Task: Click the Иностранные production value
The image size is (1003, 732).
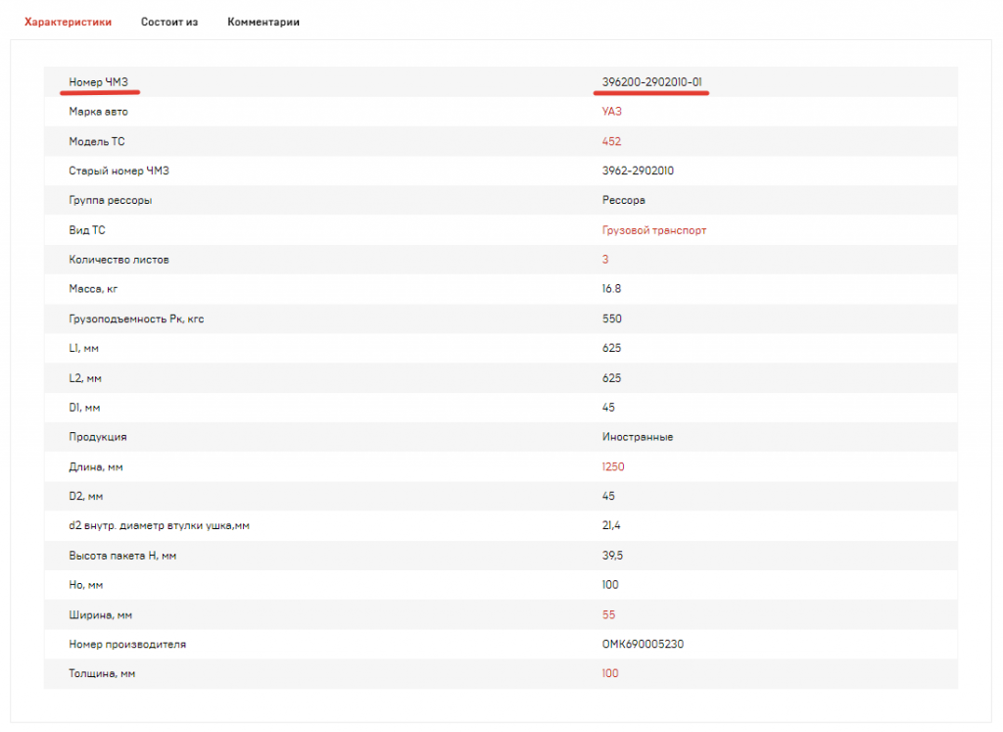Action: click(637, 437)
